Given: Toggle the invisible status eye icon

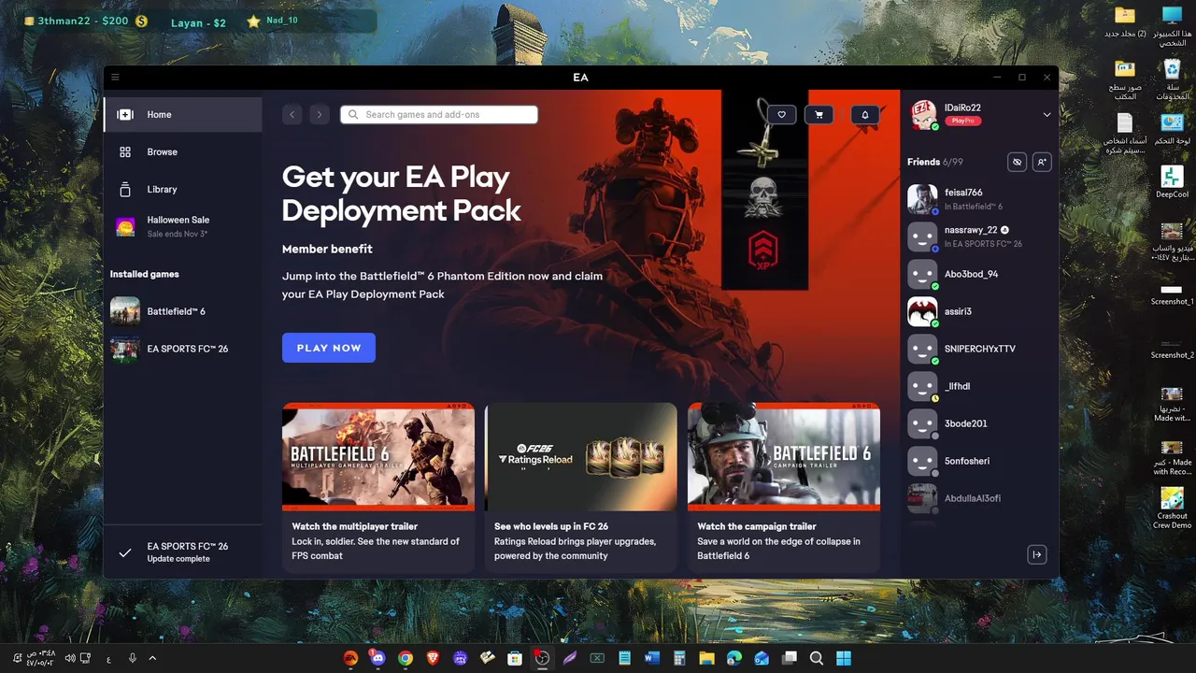Looking at the screenshot, I should [x=1018, y=162].
